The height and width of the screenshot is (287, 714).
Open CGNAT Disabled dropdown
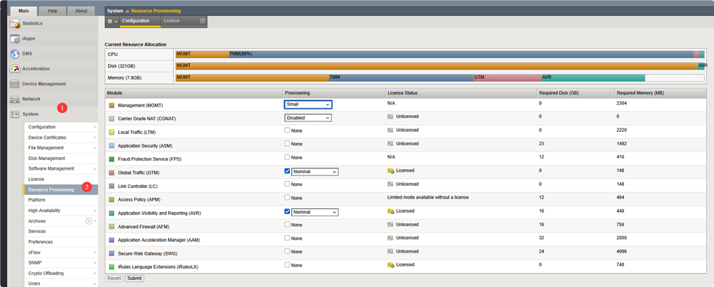click(x=308, y=118)
